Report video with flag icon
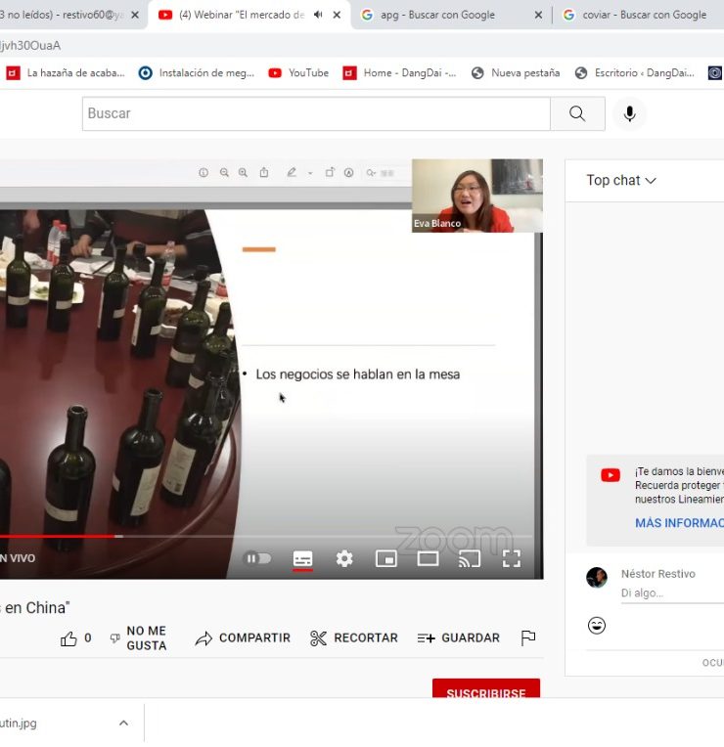 click(x=528, y=637)
